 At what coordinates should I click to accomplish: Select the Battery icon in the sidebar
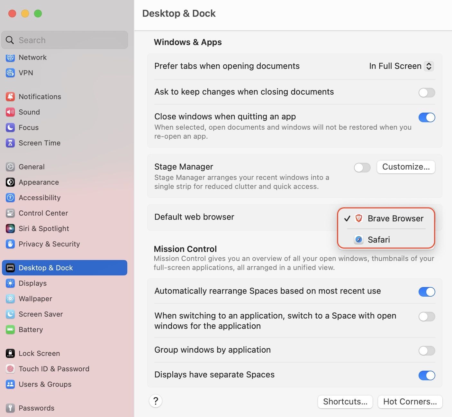pos(10,329)
